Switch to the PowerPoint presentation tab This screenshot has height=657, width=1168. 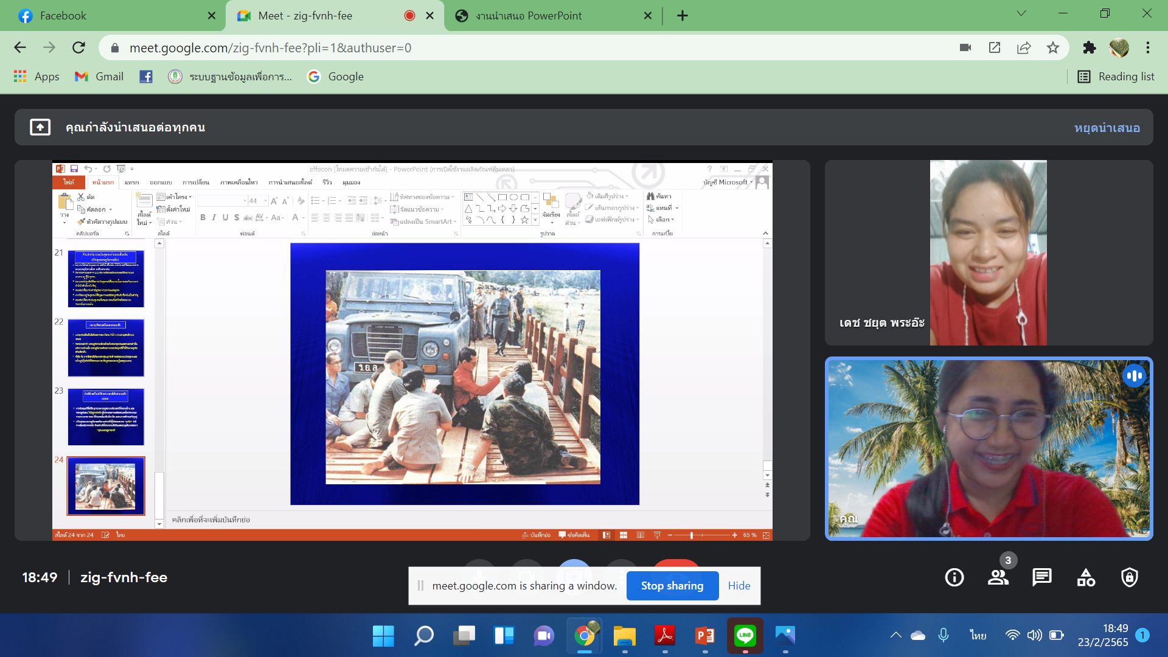coord(529,16)
